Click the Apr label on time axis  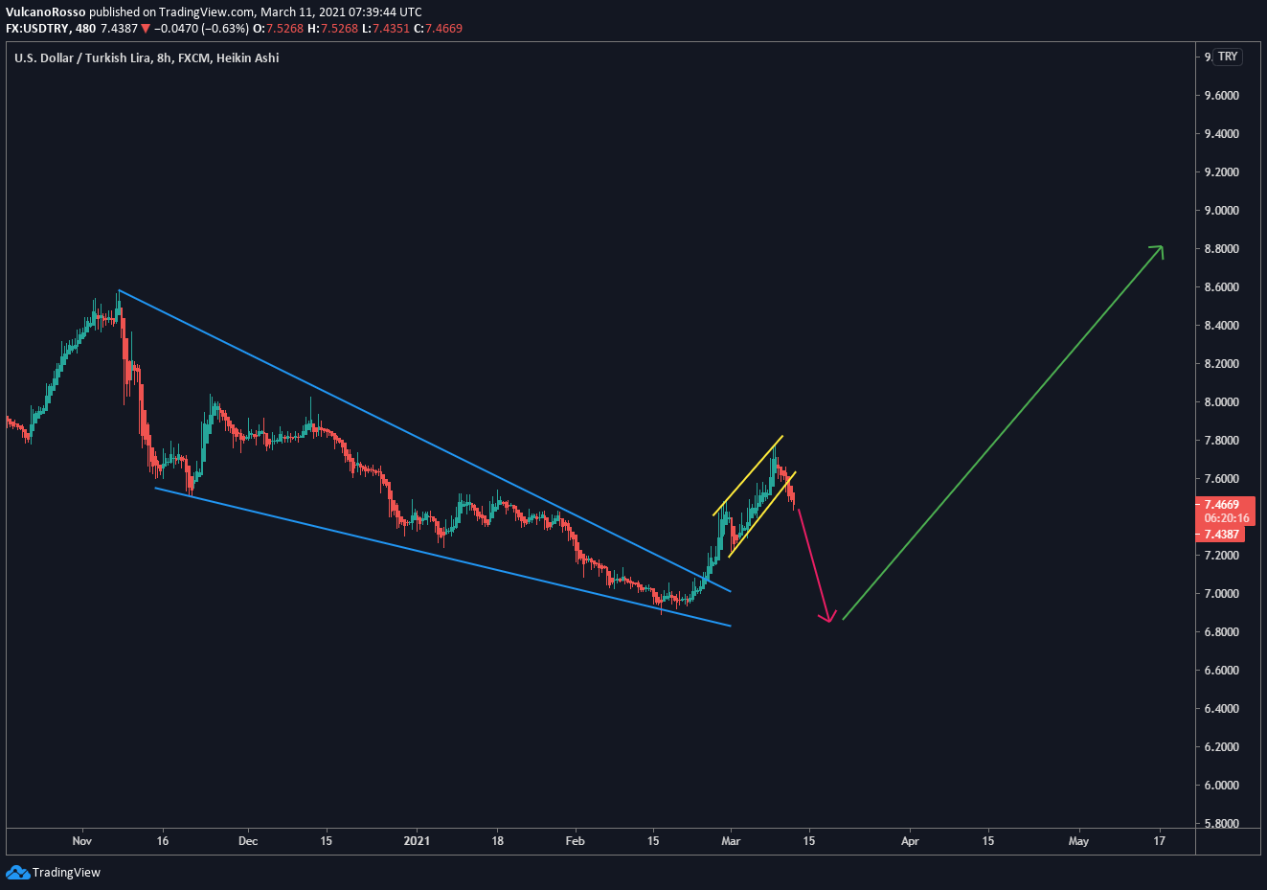point(910,841)
